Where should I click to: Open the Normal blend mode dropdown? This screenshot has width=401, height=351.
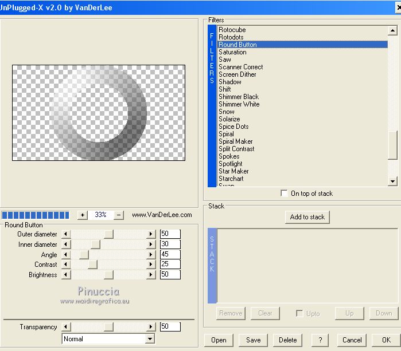[150, 339]
